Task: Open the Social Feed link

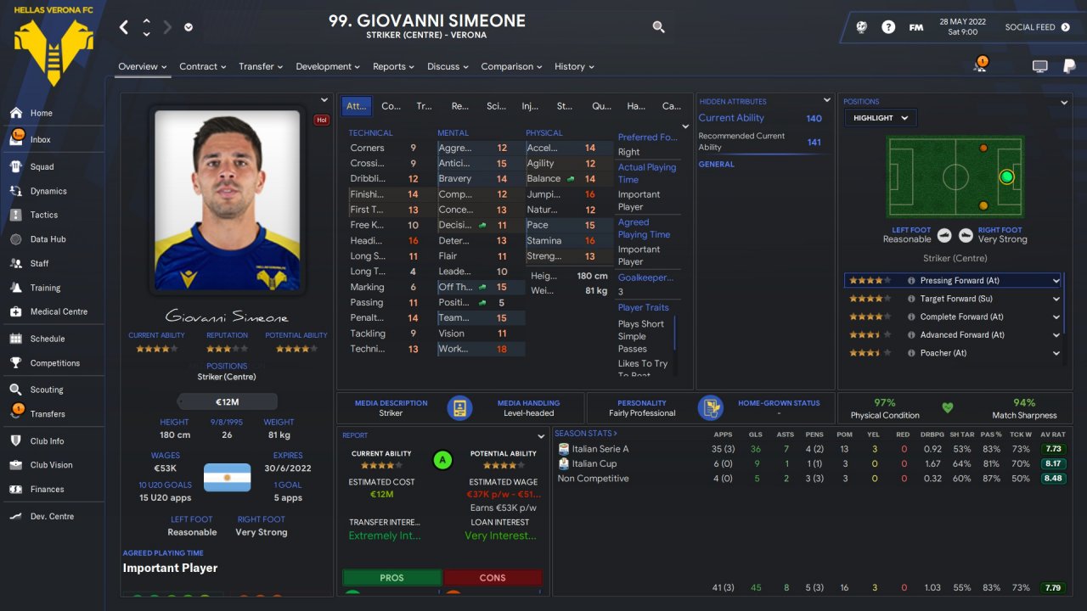Action: [1037, 27]
